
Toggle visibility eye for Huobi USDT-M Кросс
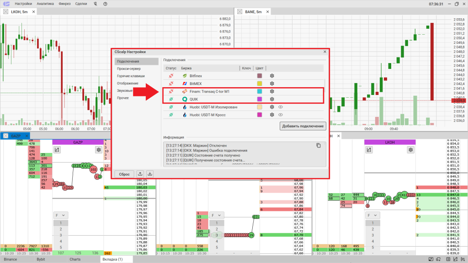(281, 115)
